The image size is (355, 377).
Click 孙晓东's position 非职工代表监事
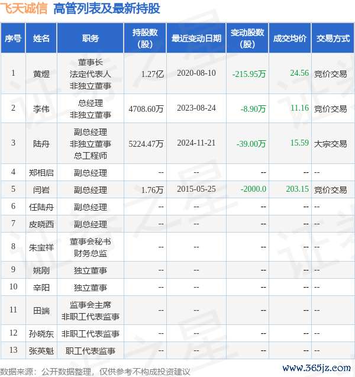(91, 334)
